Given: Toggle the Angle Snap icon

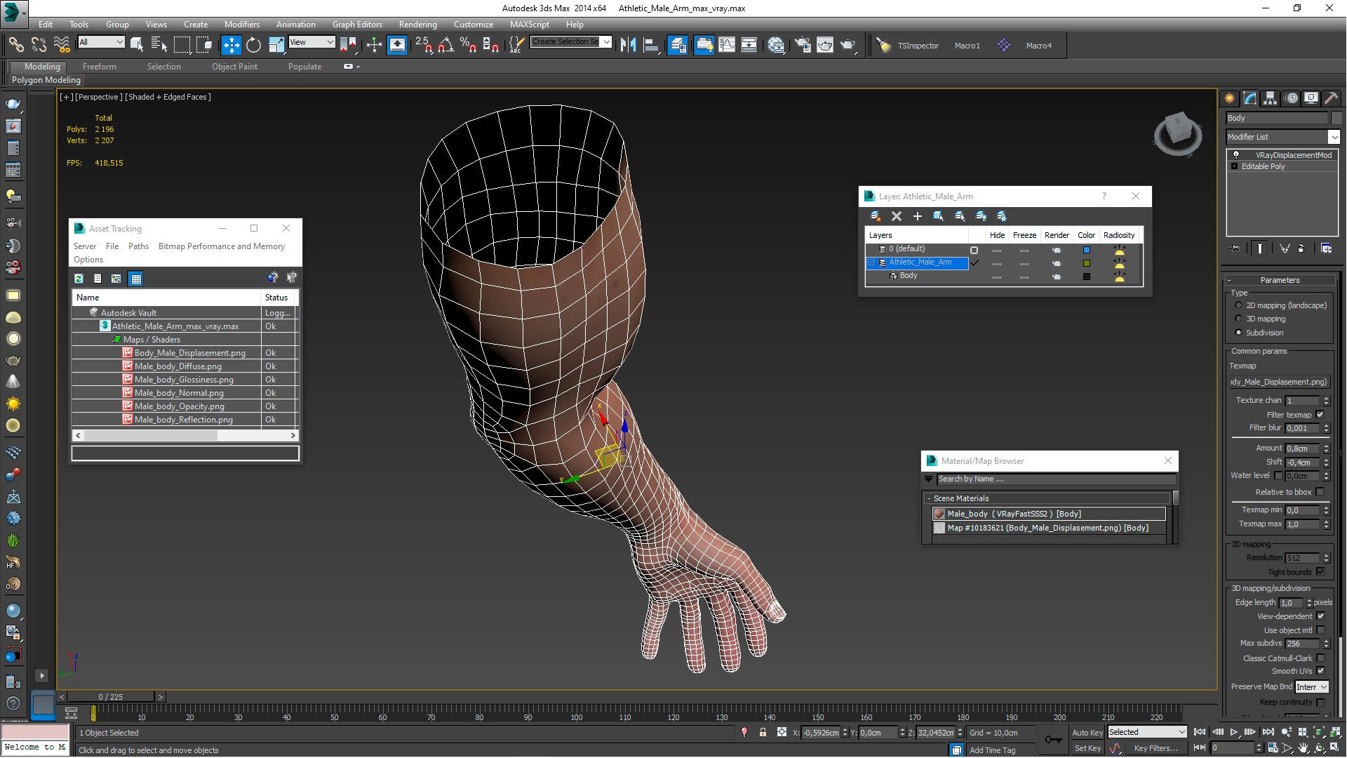Looking at the screenshot, I should (446, 45).
